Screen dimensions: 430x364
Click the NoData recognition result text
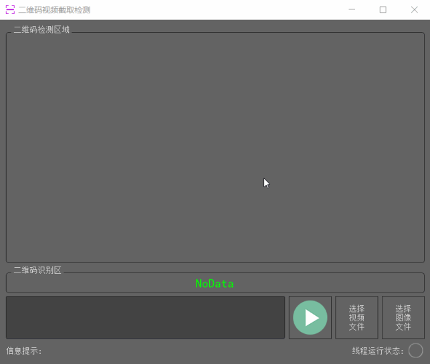point(215,283)
